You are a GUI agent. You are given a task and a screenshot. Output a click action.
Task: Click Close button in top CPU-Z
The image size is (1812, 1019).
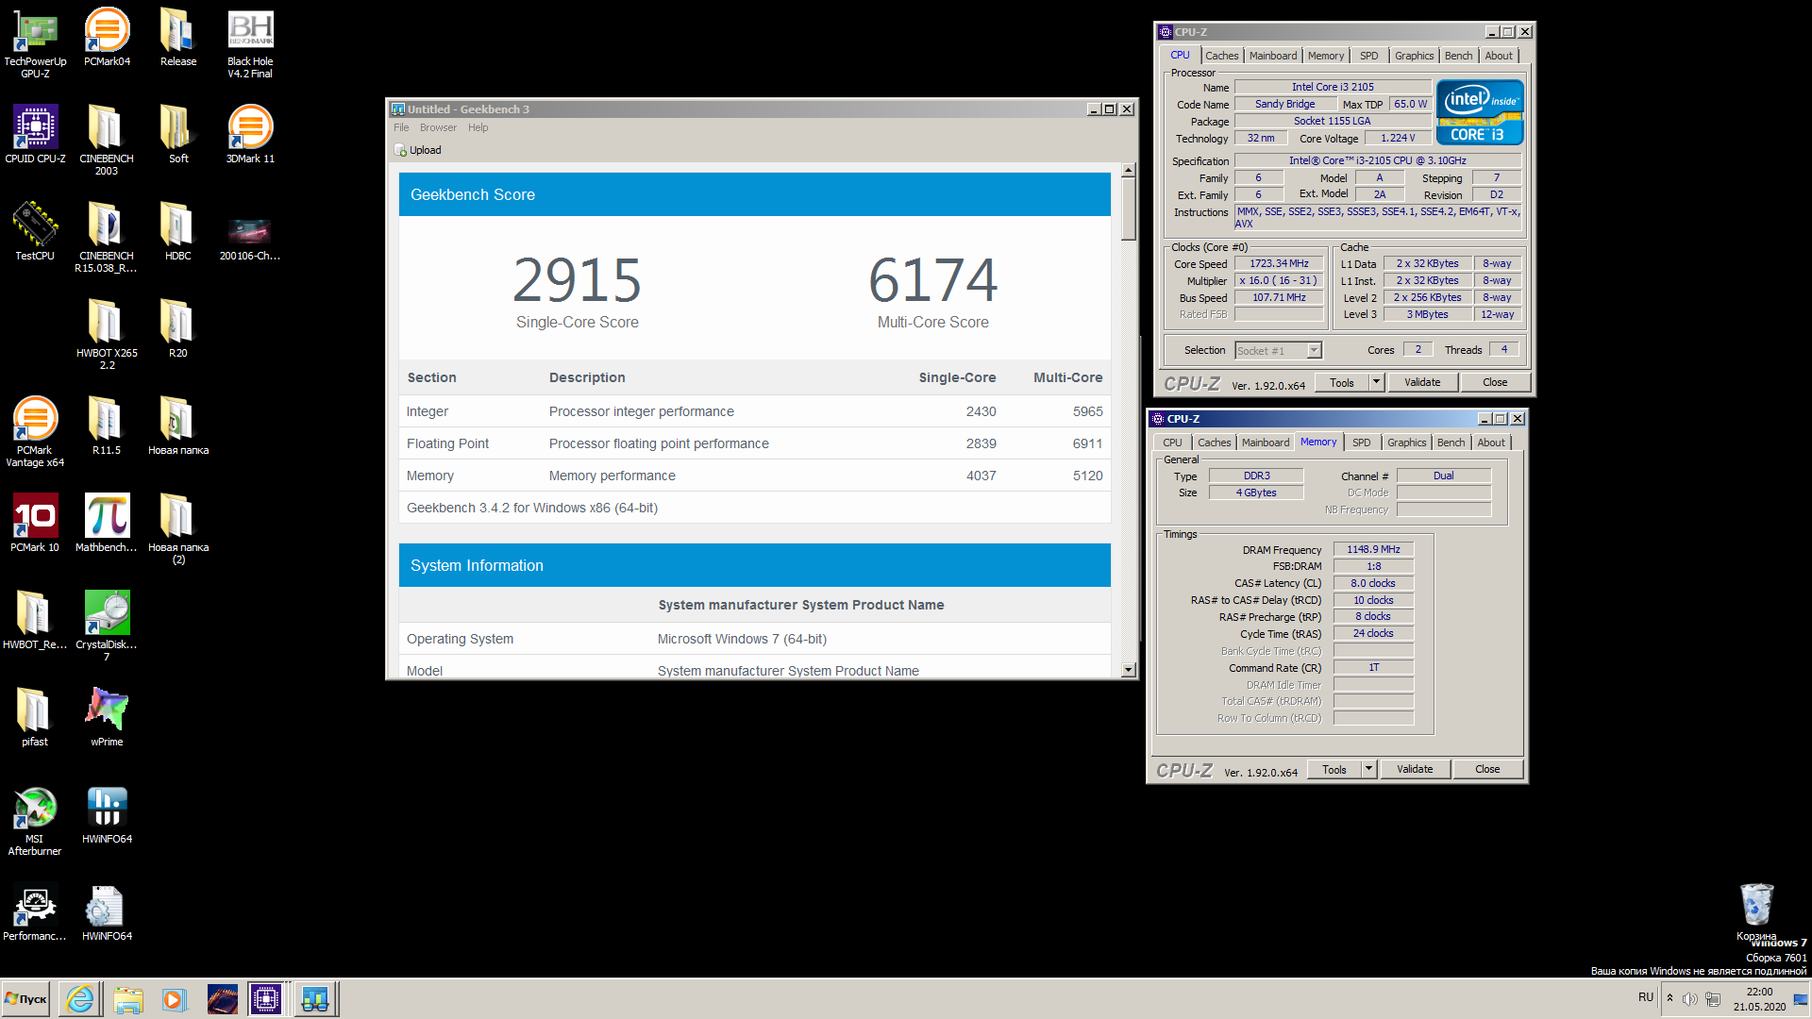tap(1495, 382)
